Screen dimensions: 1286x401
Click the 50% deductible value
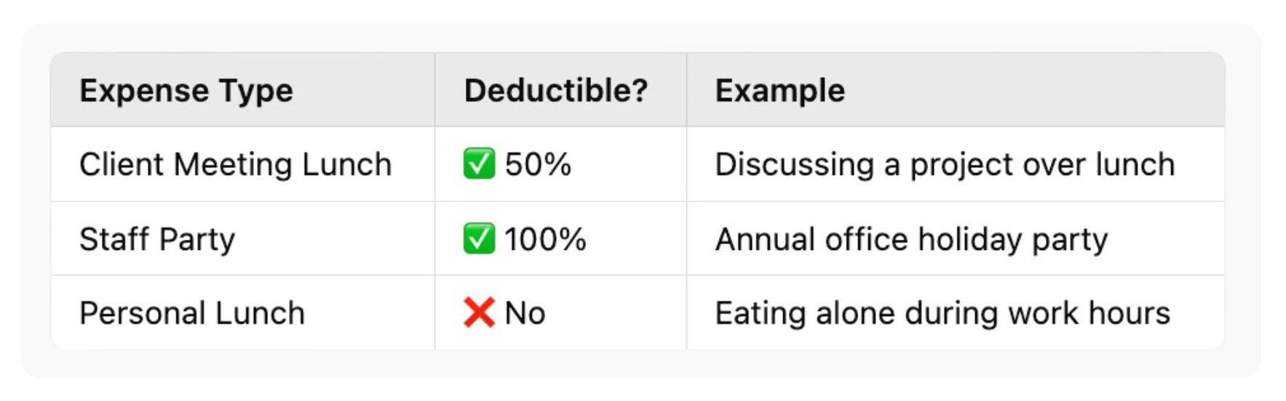tap(538, 165)
